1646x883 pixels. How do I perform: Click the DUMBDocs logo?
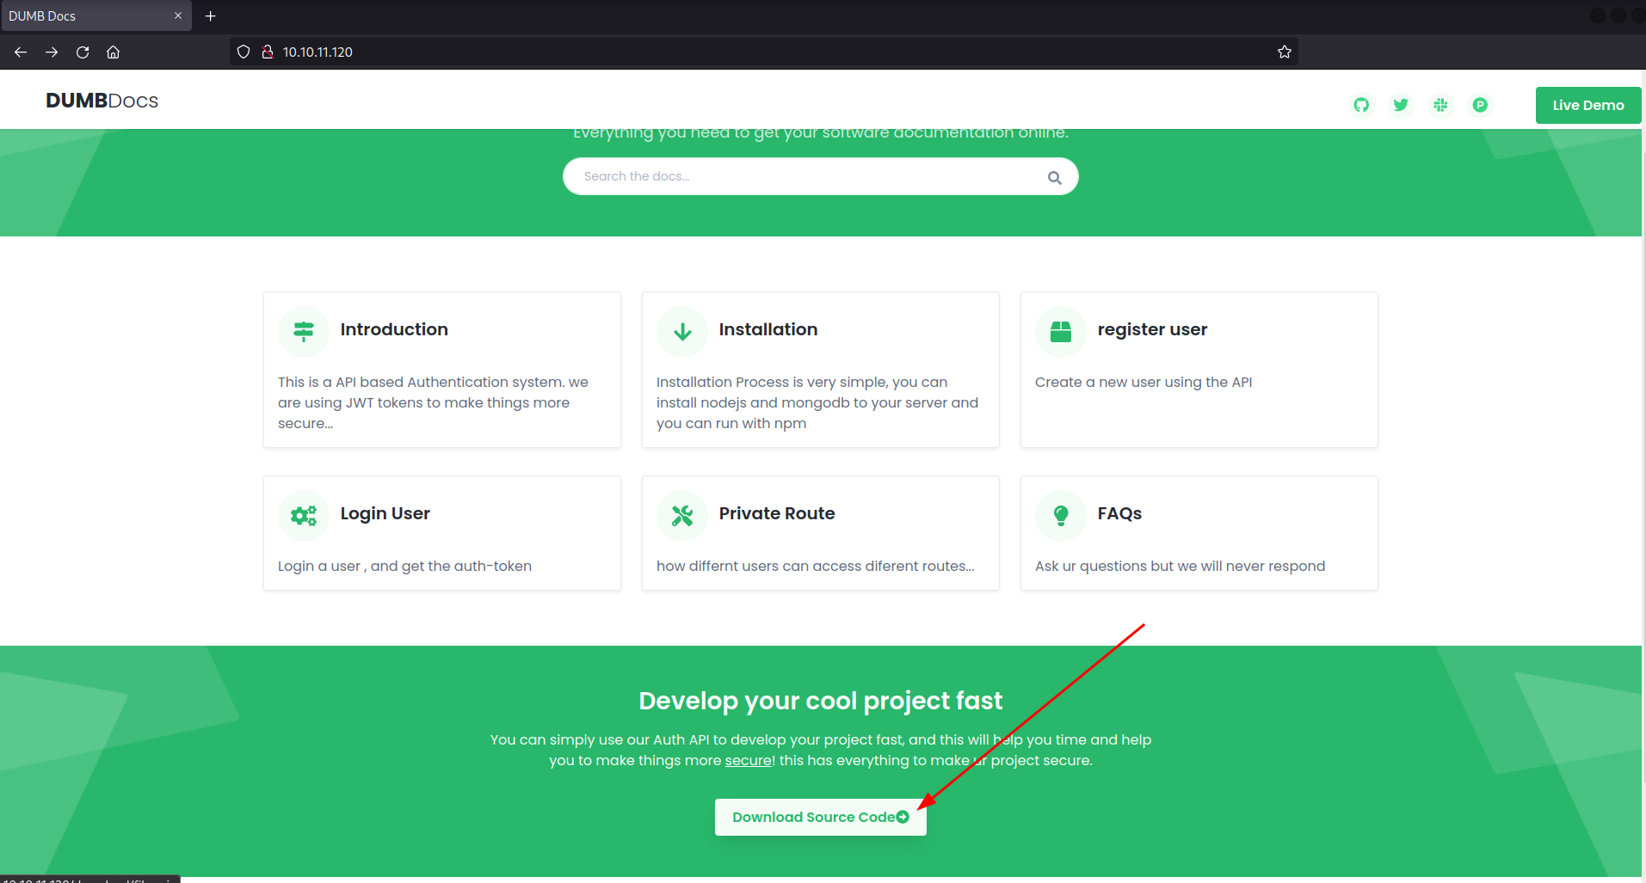(x=102, y=101)
